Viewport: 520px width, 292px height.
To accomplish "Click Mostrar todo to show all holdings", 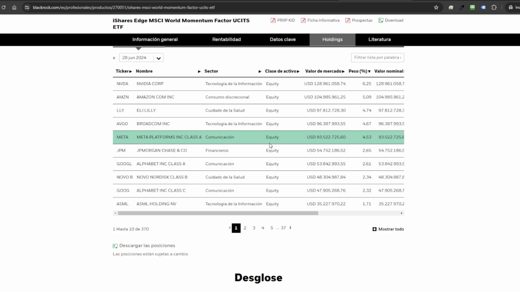I will [391, 229].
